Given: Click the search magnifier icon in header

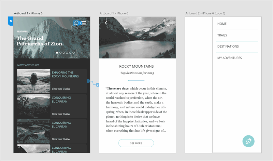Looking at the screenshot, I should [x=76, y=23].
